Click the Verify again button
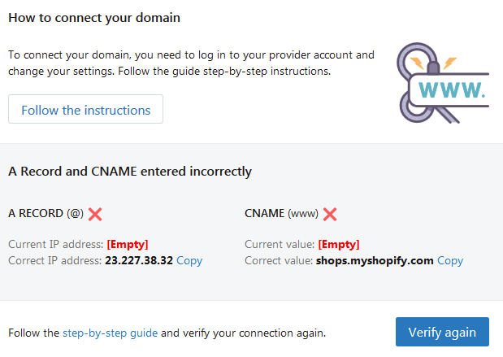503x357 pixels. pos(442,332)
